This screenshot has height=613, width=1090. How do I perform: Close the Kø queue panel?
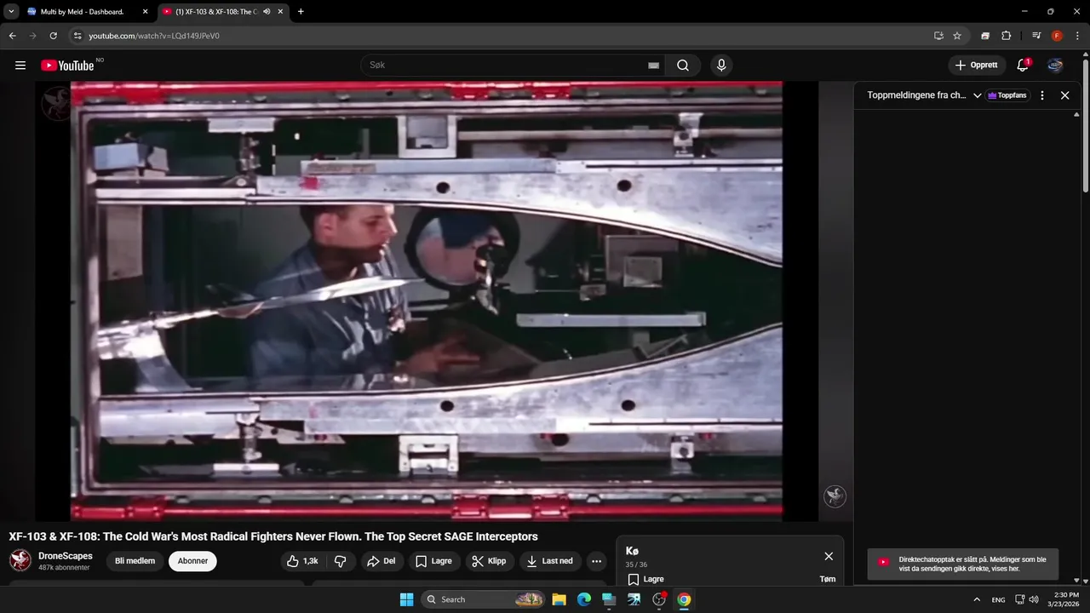pos(829,556)
